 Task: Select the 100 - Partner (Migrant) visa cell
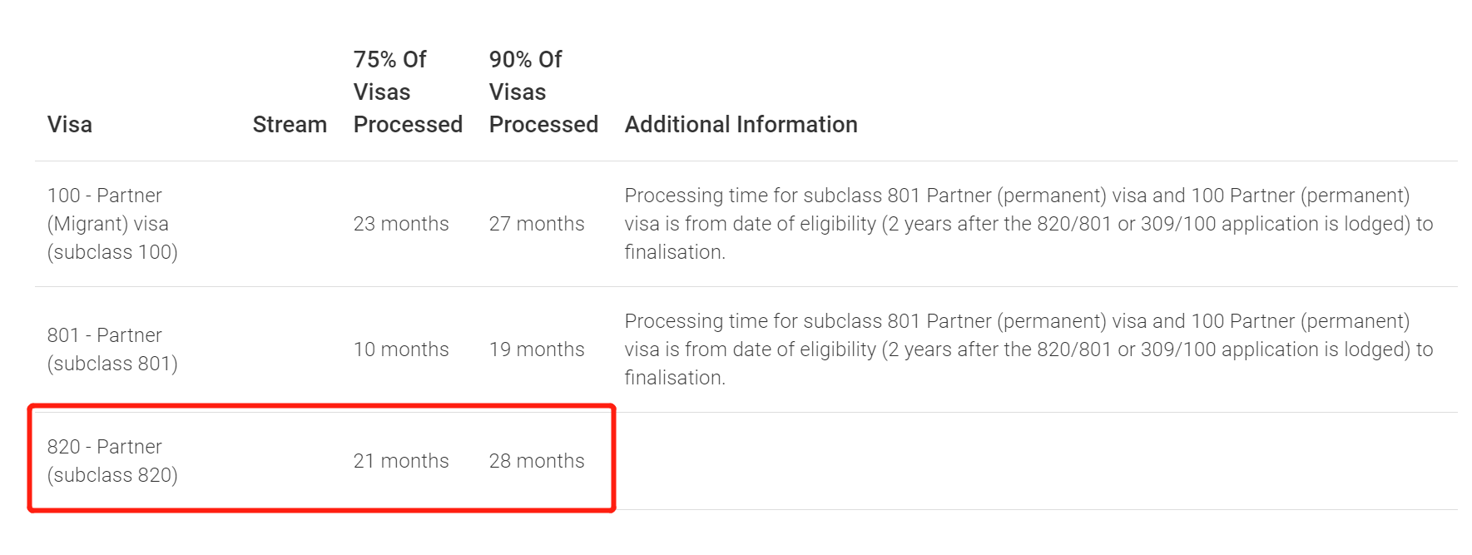pos(112,224)
